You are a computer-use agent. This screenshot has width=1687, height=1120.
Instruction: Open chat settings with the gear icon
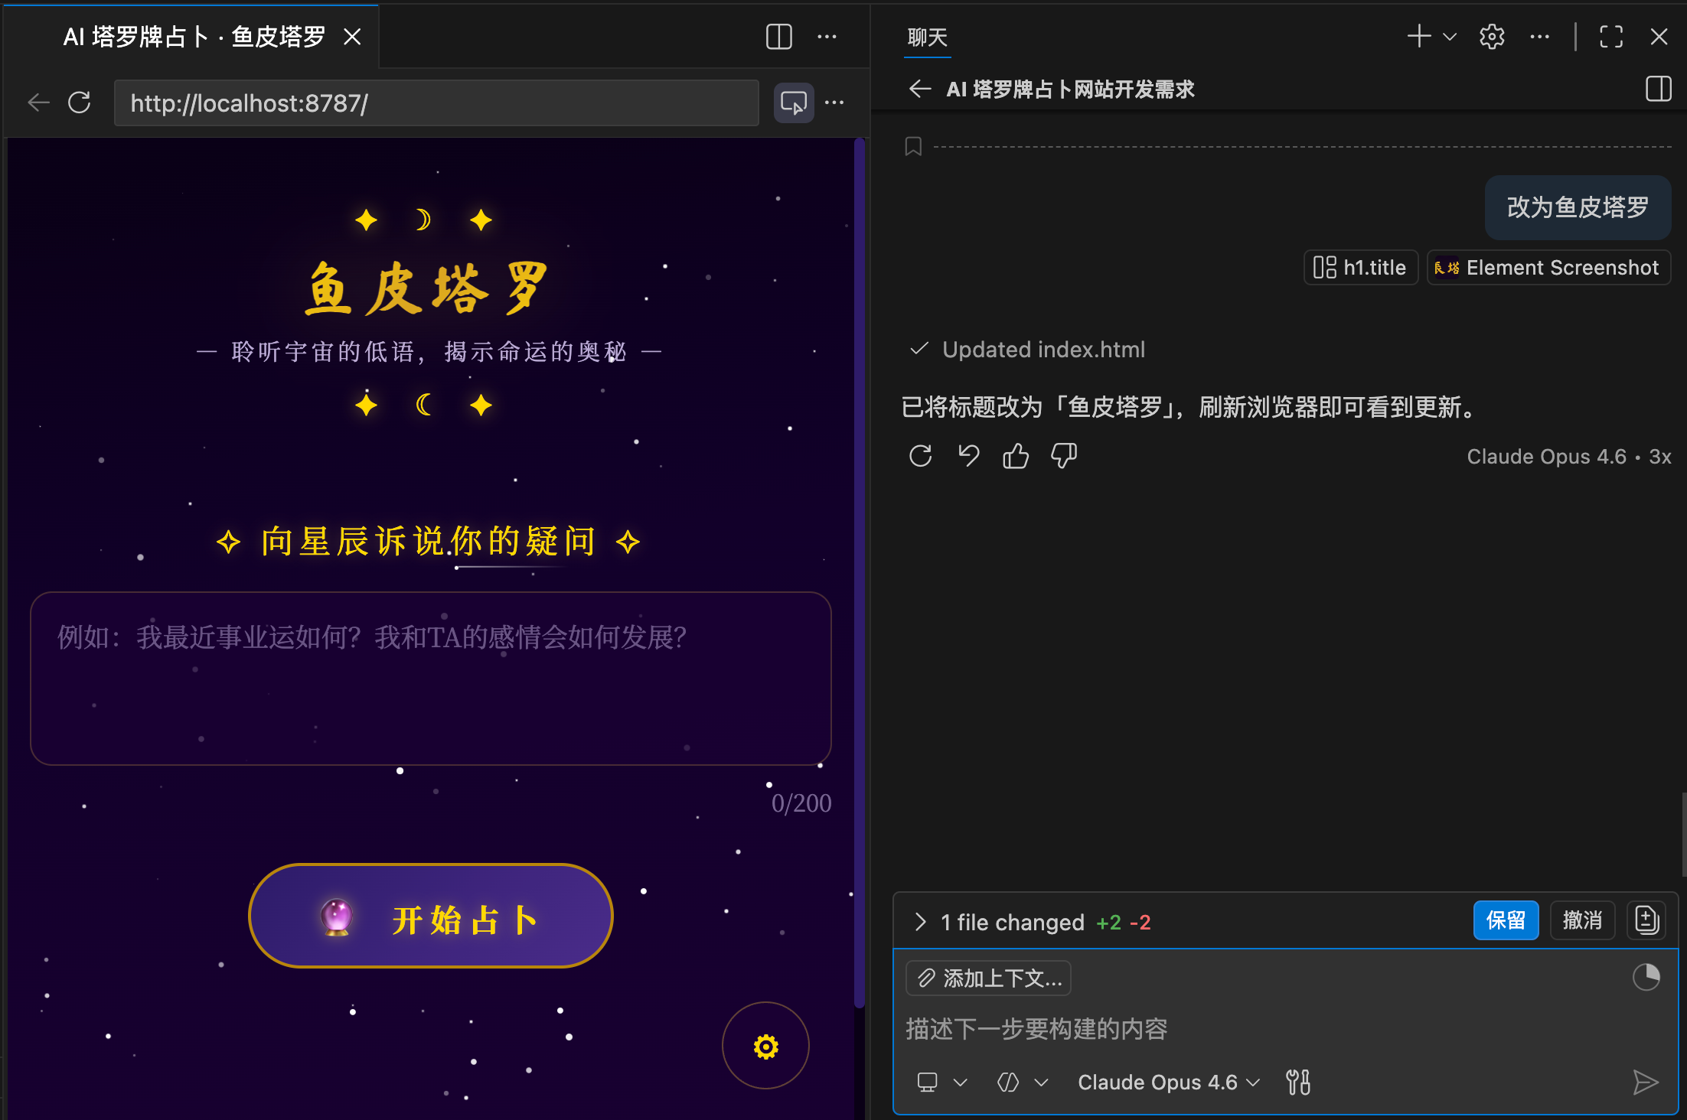1491,36
